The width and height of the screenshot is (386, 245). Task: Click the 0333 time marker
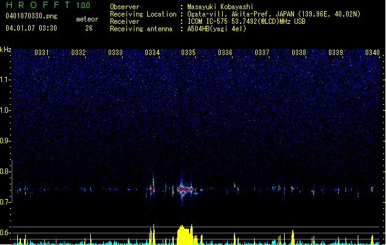coord(115,53)
